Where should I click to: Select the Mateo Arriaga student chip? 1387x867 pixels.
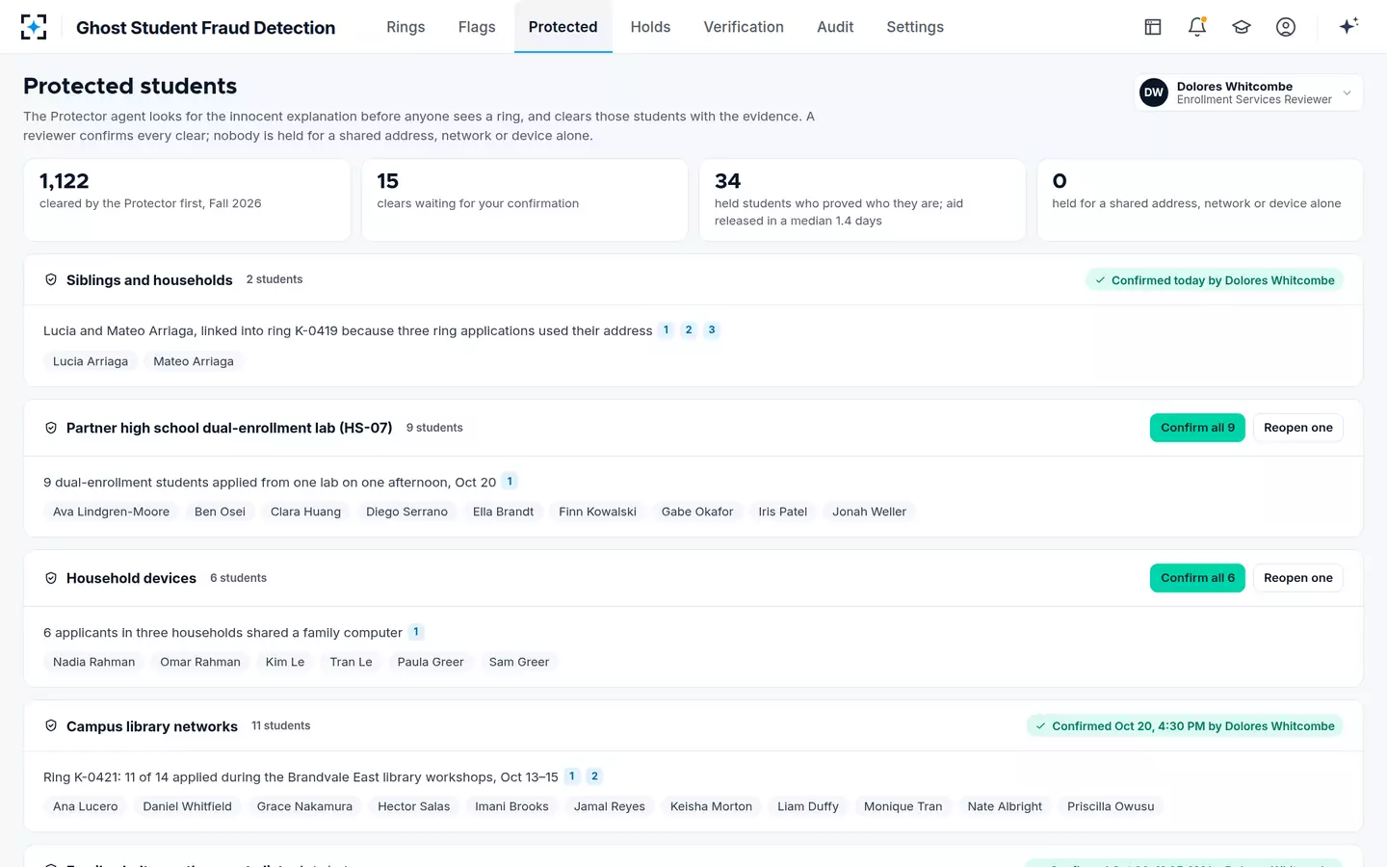(x=194, y=361)
